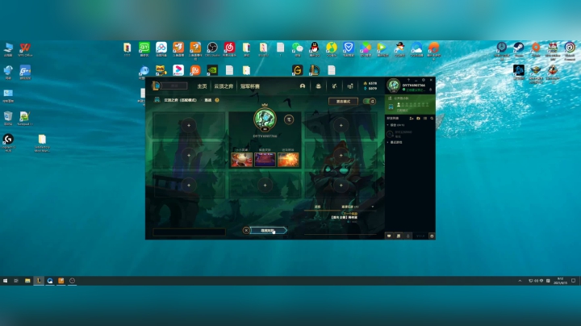Click the list view icon in friends panel
Image resolution: width=581 pixels, height=326 pixels.
coord(425,118)
